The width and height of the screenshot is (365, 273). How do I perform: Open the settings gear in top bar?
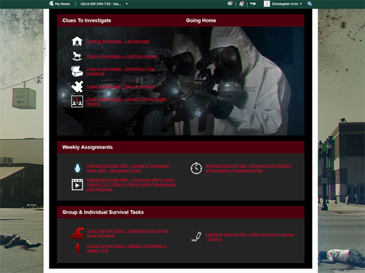click(x=310, y=4)
